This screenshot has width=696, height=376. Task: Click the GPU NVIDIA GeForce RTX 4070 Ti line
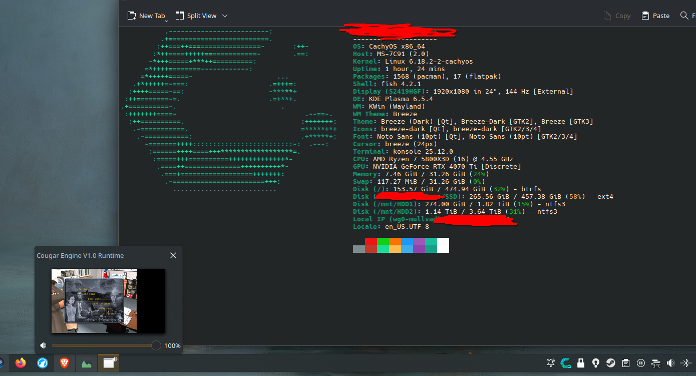tap(437, 167)
